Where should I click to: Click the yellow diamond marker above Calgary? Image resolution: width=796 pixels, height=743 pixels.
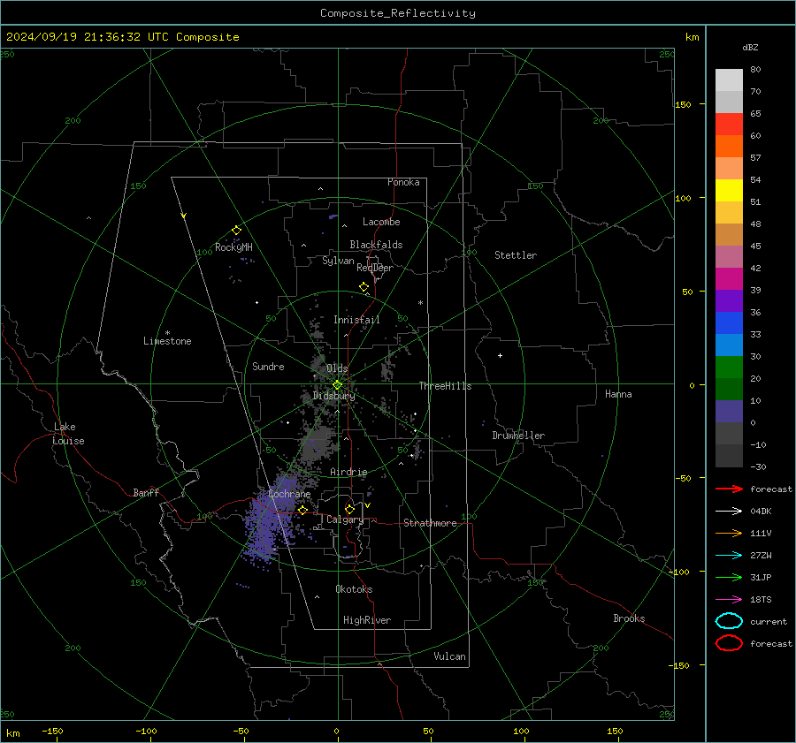pyautogui.click(x=349, y=509)
